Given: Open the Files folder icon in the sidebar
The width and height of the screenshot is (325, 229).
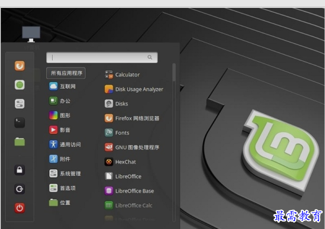Looking at the screenshot, I should pos(20,142).
